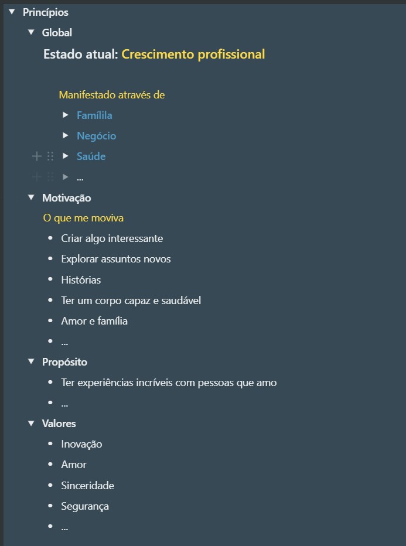This screenshot has width=406, height=546.
Task: Click the bullet next to Inovação
Action: pyautogui.click(x=50, y=443)
